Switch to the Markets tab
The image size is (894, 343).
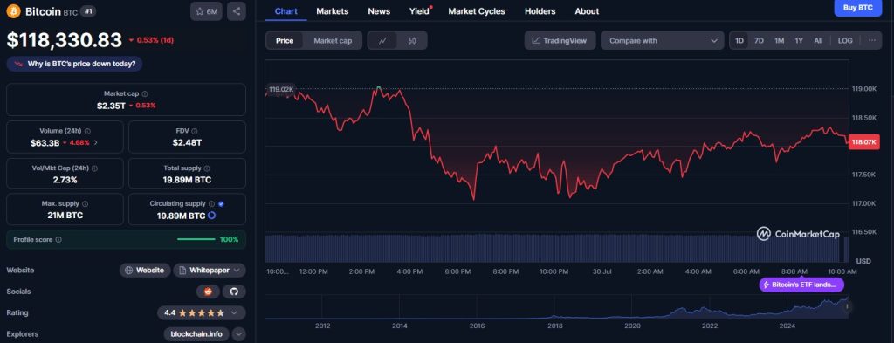click(333, 11)
